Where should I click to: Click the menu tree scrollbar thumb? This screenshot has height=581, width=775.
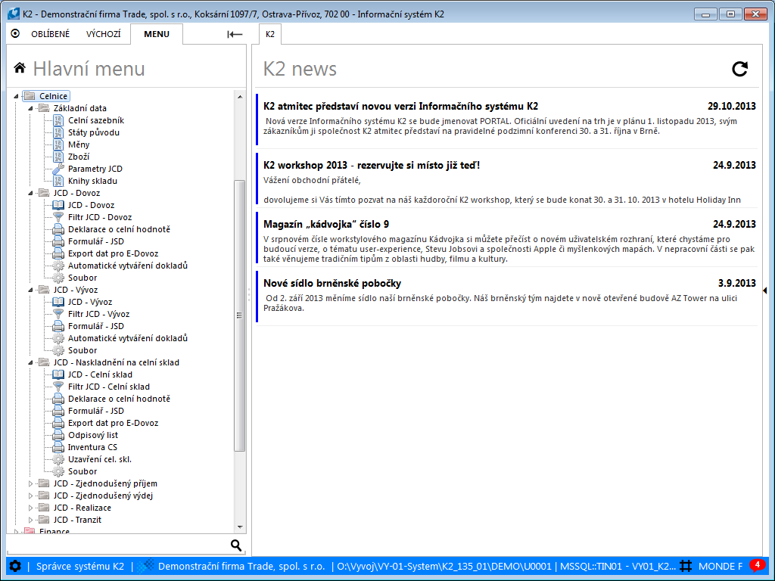(240, 315)
